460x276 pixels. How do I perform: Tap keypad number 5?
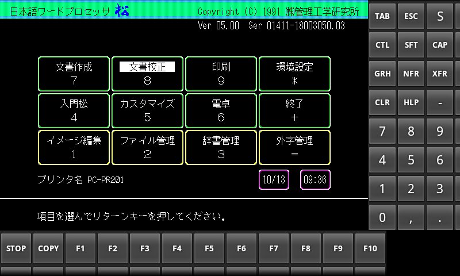coord(411,160)
